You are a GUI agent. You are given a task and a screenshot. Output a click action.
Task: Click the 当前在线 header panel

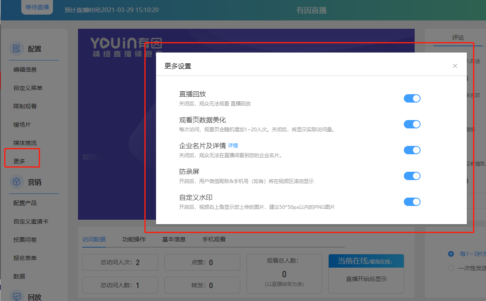click(x=366, y=261)
